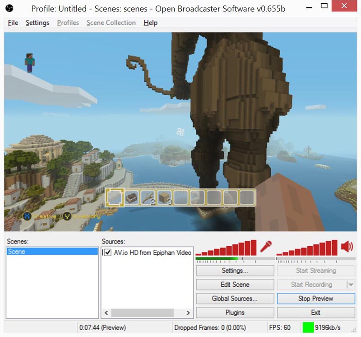Maximize the OBS window
This screenshot has width=361, height=337.
click(x=324, y=6)
